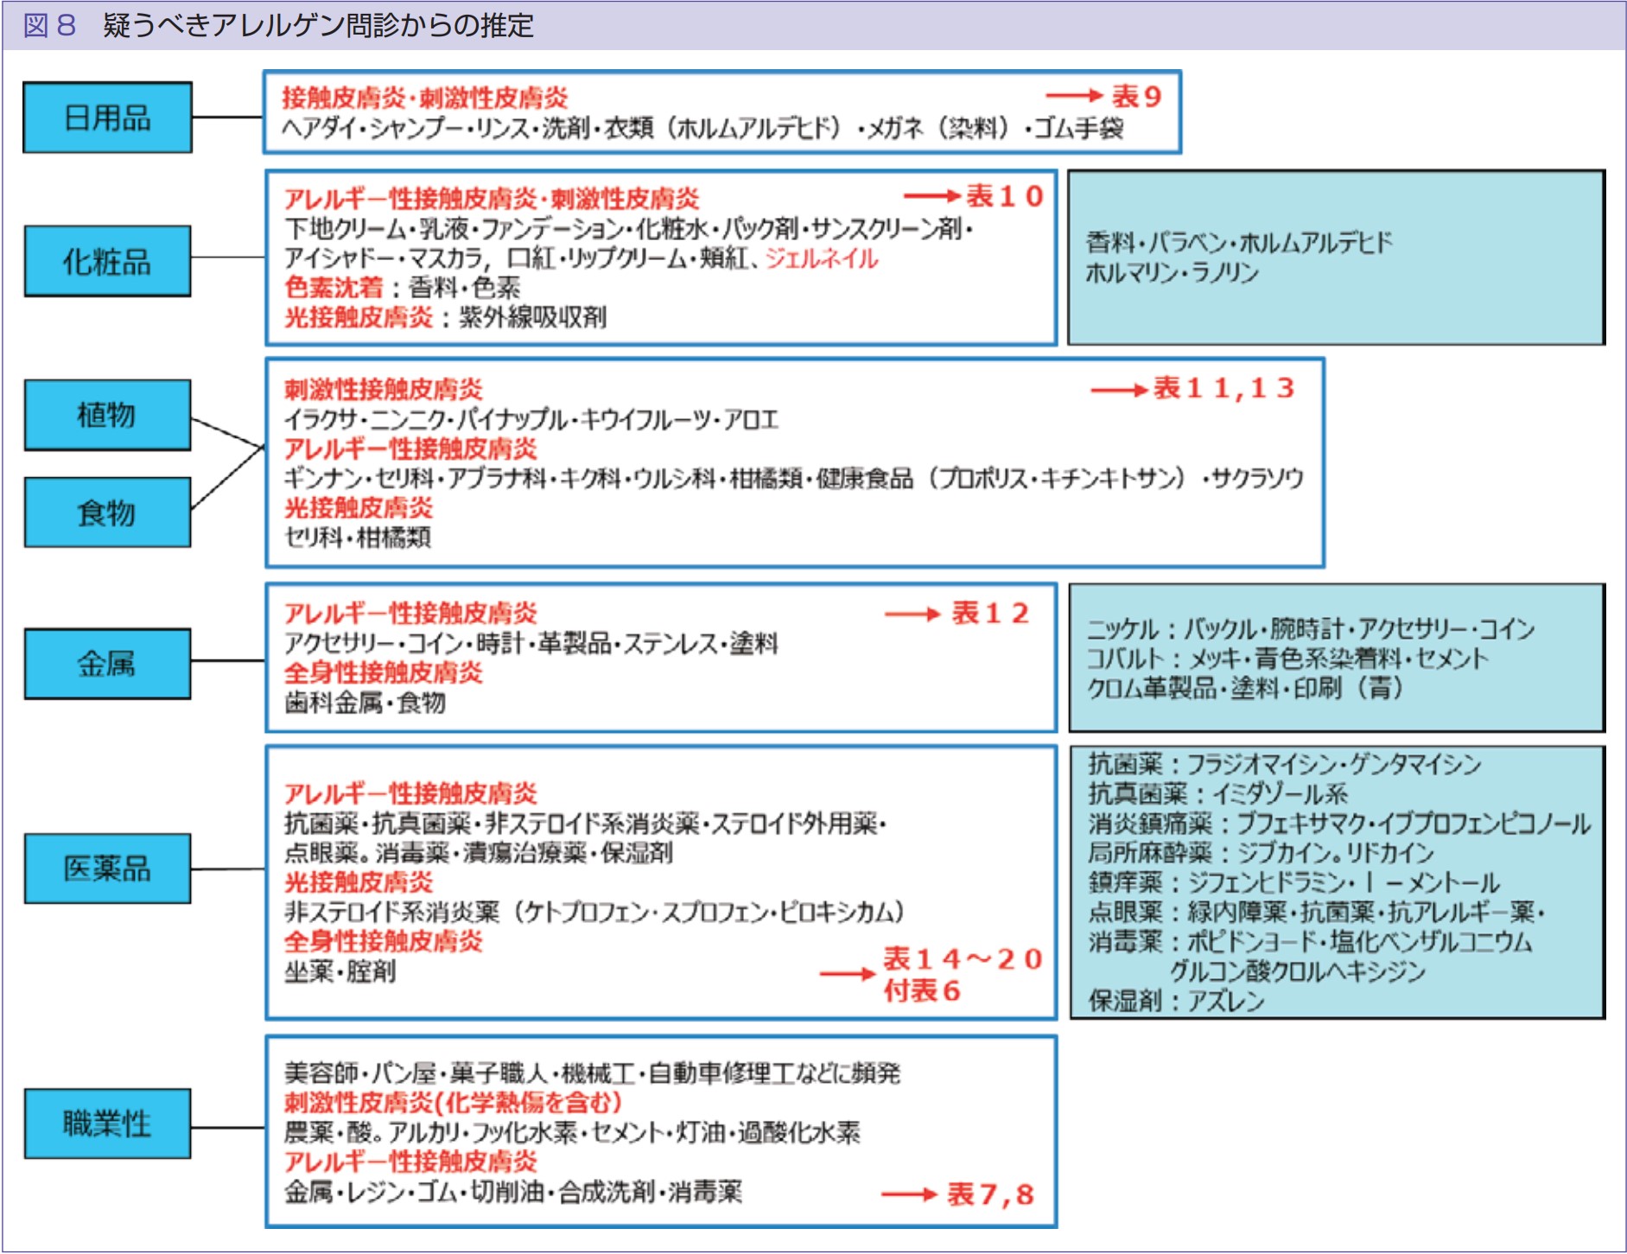Click the ホルマリン・ラノリン line
1627x1254 pixels.
1172,273
